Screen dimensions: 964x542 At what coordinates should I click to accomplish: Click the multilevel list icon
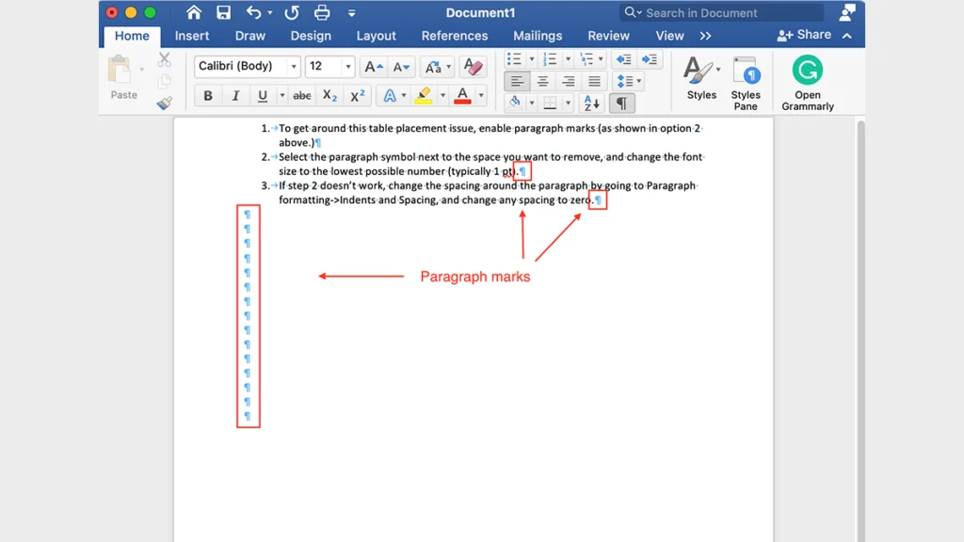586,59
